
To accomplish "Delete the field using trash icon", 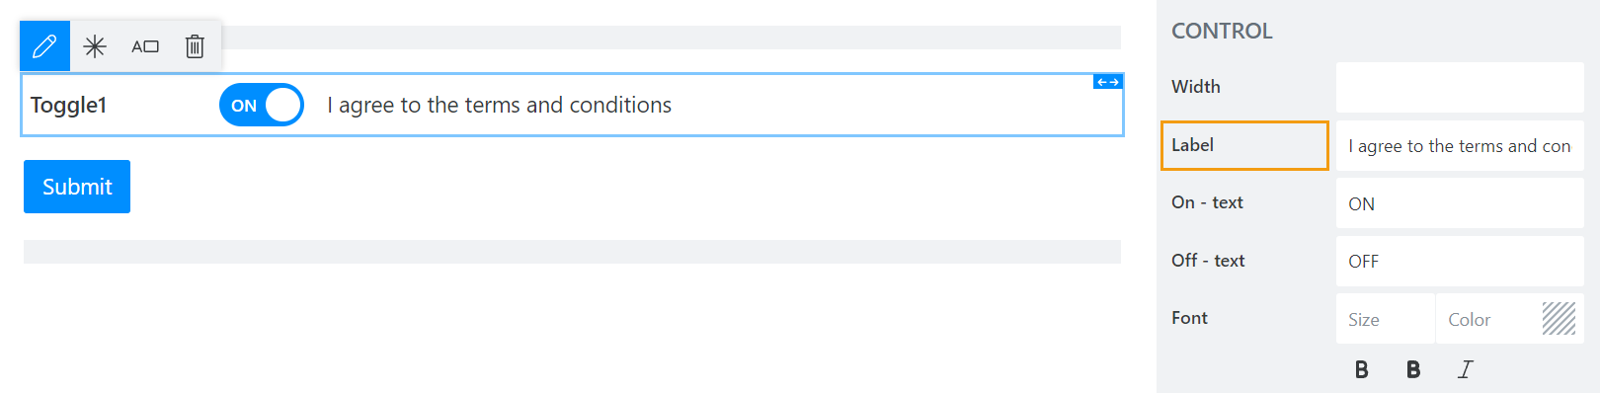I will click(x=195, y=46).
